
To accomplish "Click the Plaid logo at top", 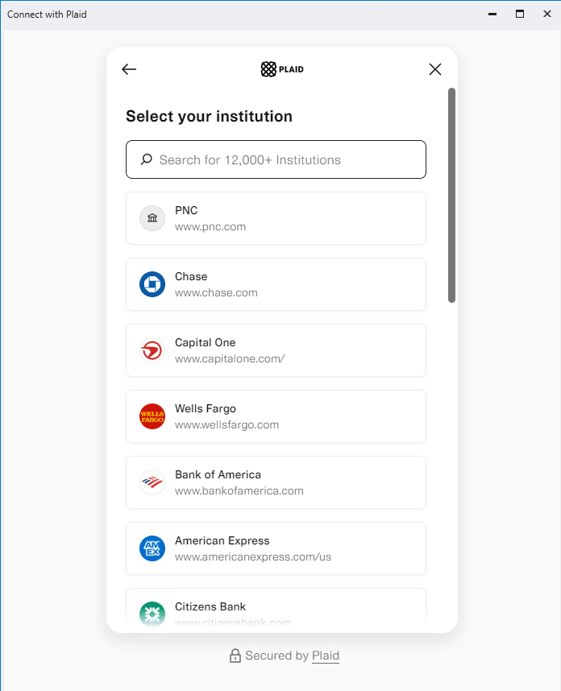I will click(x=282, y=69).
